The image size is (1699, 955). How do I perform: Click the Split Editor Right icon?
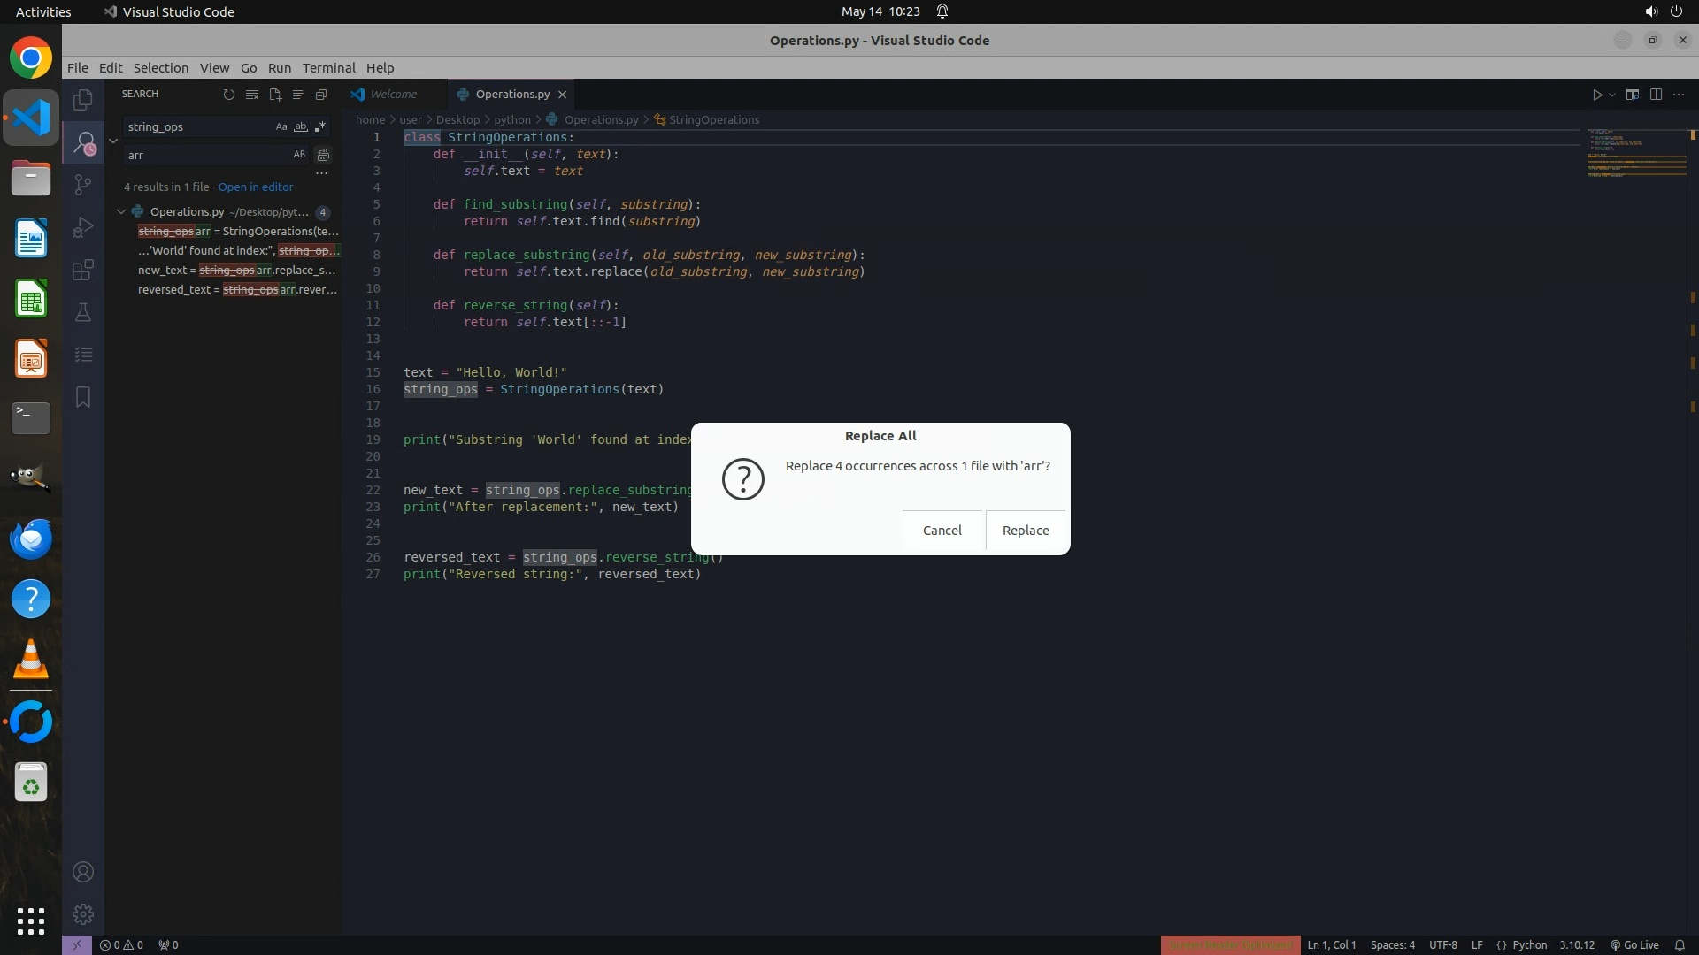[1656, 95]
